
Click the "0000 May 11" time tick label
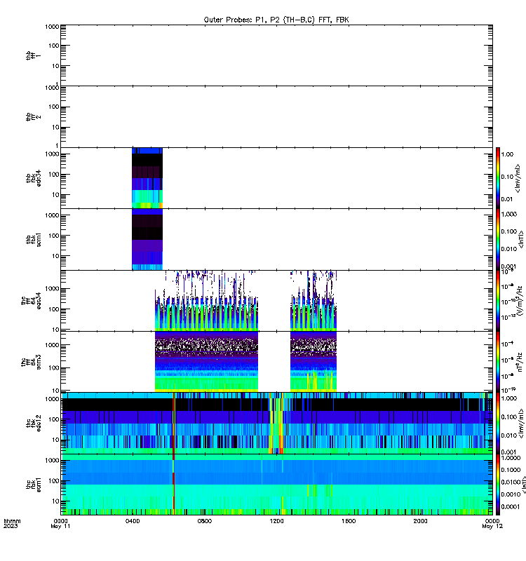click(60, 523)
